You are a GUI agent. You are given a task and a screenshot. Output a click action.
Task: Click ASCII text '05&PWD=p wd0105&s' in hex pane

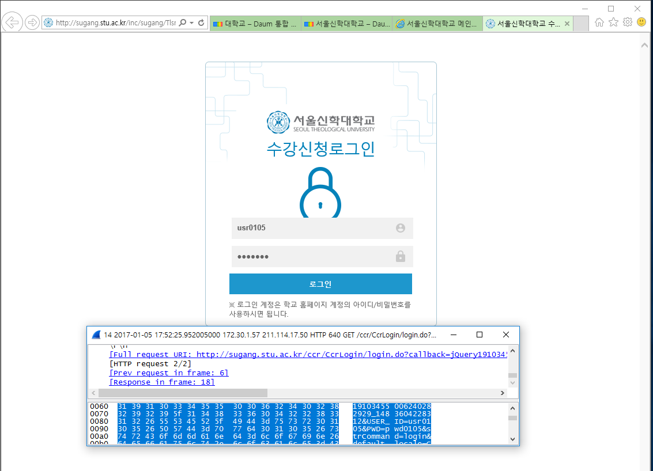click(x=392, y=429)
